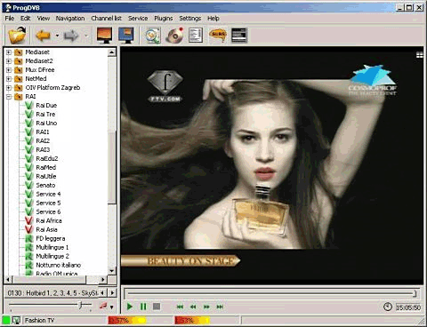Expand the NetMed folder
The height and width of the screenshot is (327, 427).
(x=9, y=79)
